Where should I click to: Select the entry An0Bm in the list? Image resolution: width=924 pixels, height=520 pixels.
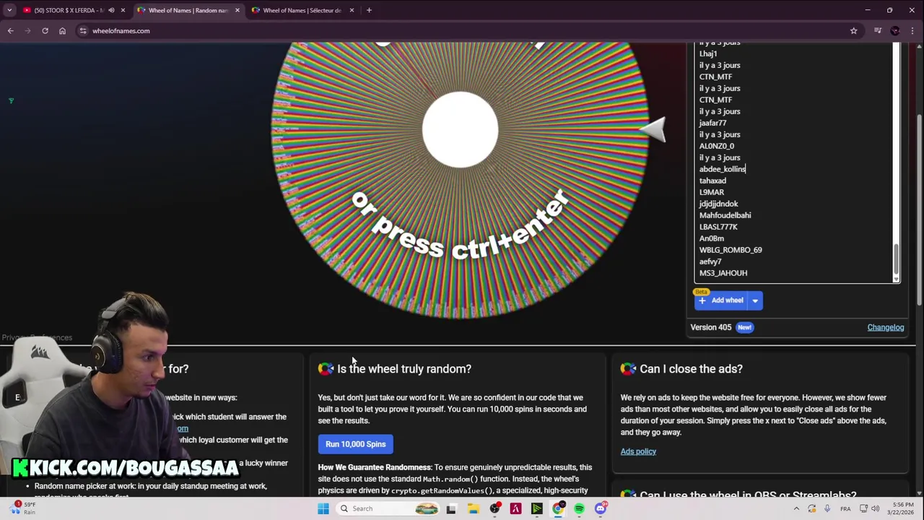(x=711, y=238)
